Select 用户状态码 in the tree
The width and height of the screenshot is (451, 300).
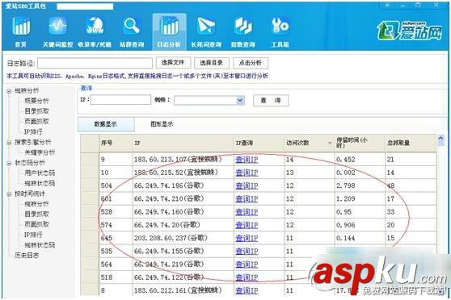[x=40, y=173]
